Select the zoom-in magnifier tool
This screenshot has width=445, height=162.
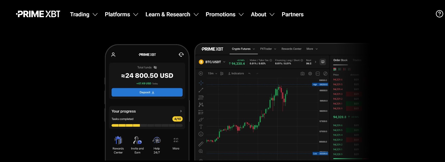[x=201, y=151]
